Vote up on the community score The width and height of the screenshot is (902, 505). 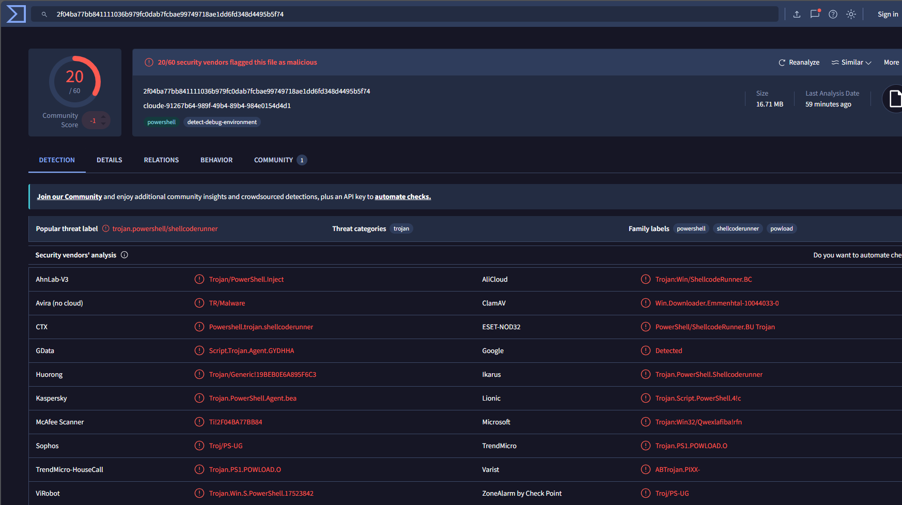coord(104,117)
